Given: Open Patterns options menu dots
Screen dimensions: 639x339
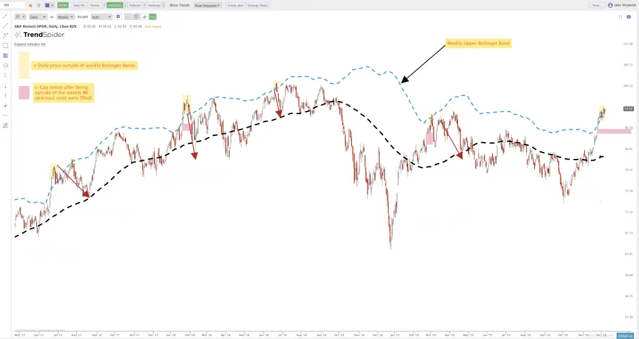Looking at the screenshot, I should tap(144, 5).
